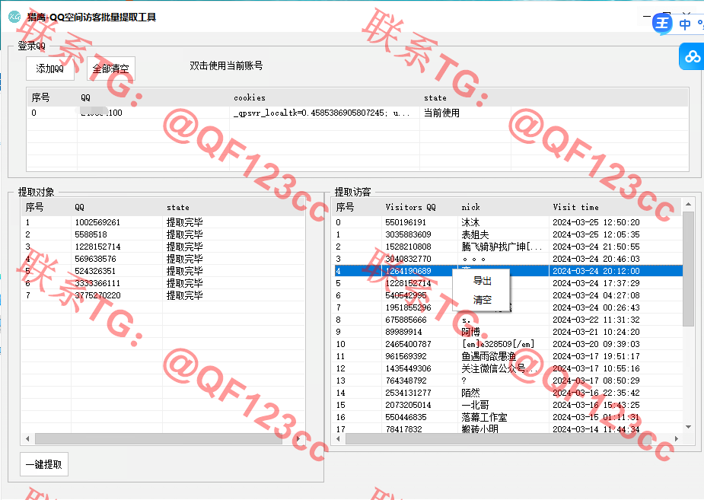Select visitor row 2073205014 nicknamed 一北哥
This screenshot has width=704, height=500.
click(x=508, y=405)
